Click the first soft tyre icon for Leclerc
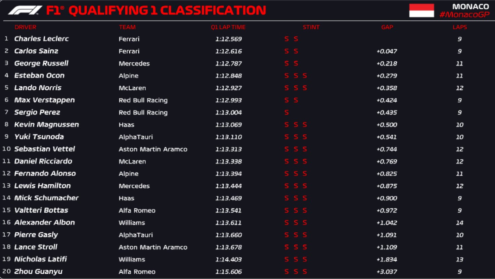The image size is (495, 279). point(286,39)
